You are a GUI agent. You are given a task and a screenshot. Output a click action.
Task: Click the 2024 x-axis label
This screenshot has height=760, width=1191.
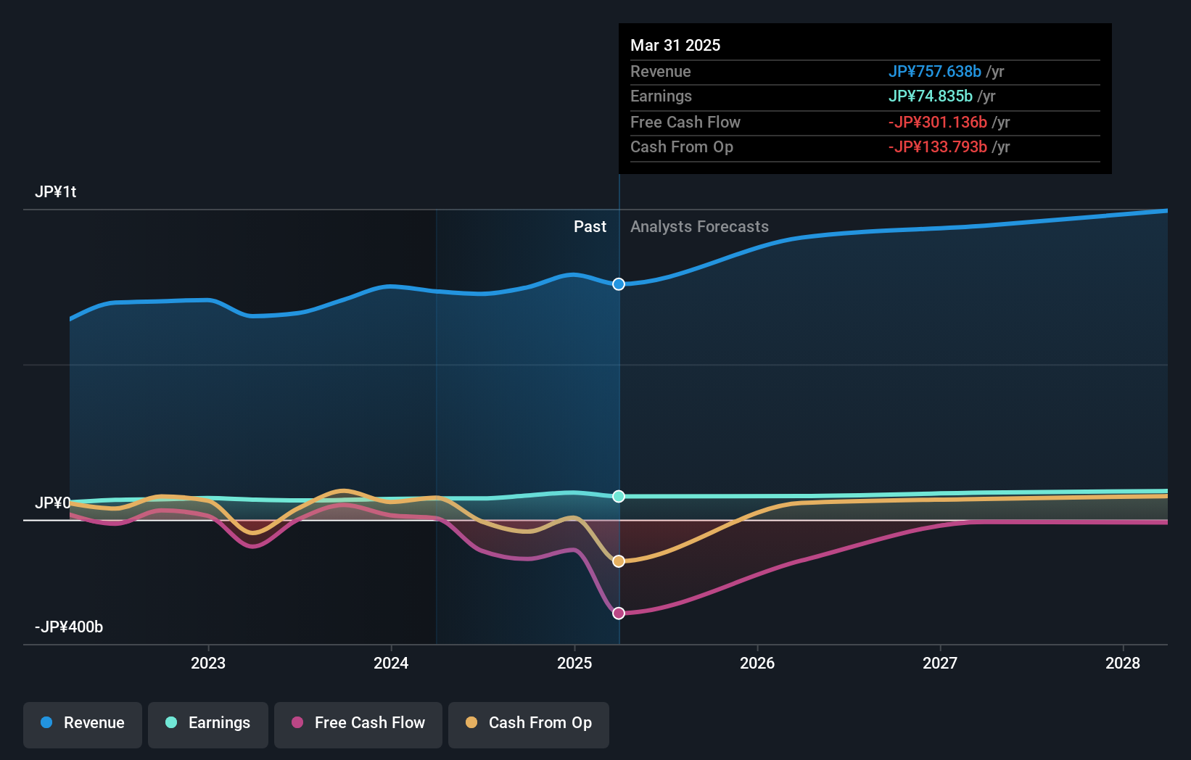(x=391, y=663)
